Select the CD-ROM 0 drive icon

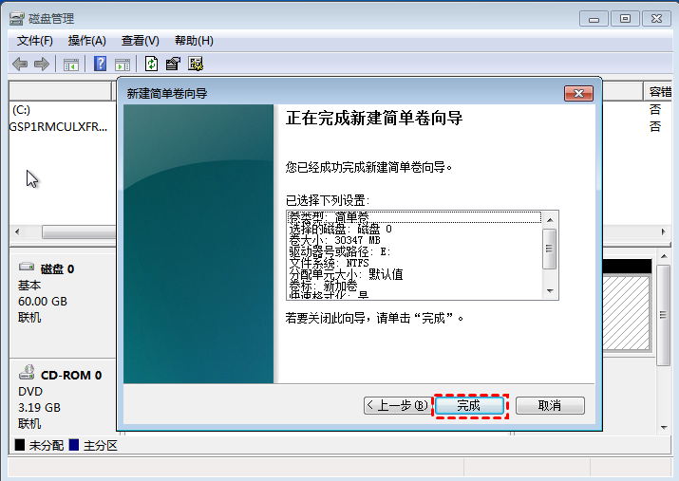(x=27, y=373)
